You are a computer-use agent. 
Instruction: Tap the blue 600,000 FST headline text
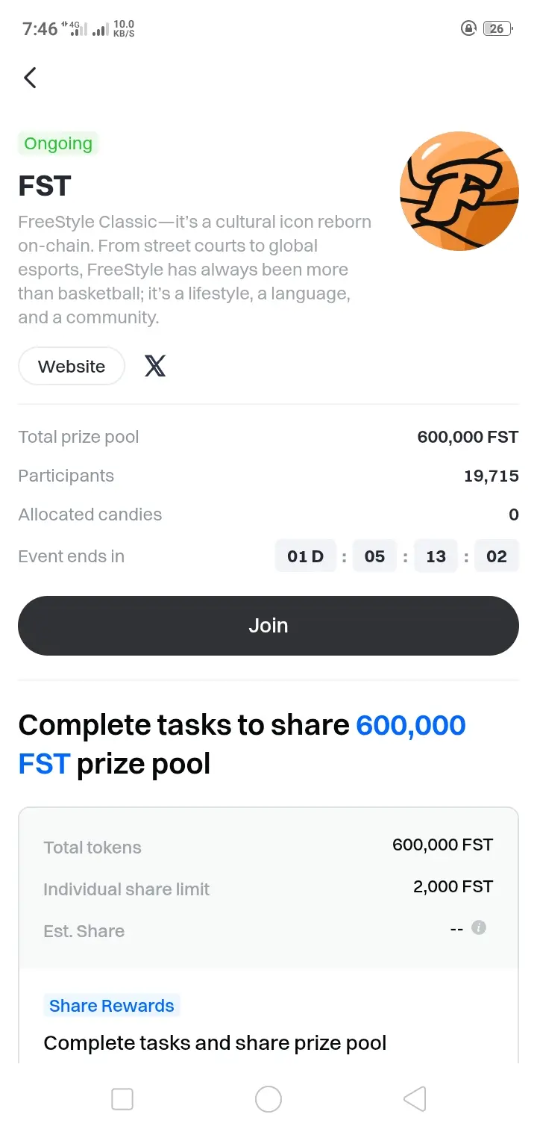[242, 744]
